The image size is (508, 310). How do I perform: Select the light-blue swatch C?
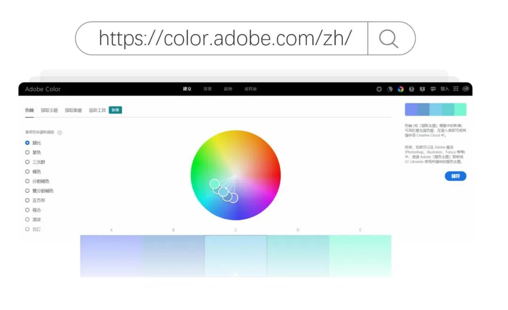pos(236,256)
